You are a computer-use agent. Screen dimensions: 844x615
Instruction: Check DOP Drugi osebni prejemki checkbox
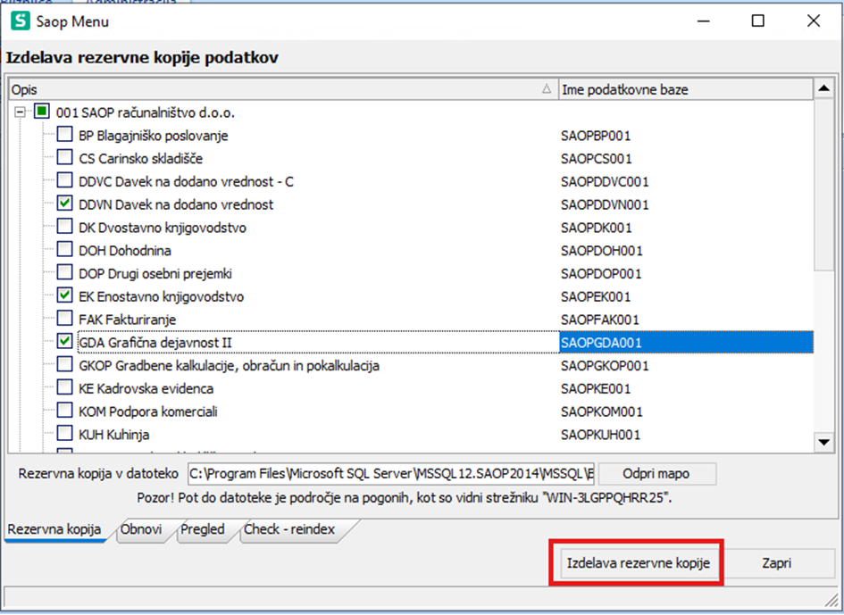tap(64, 273)
